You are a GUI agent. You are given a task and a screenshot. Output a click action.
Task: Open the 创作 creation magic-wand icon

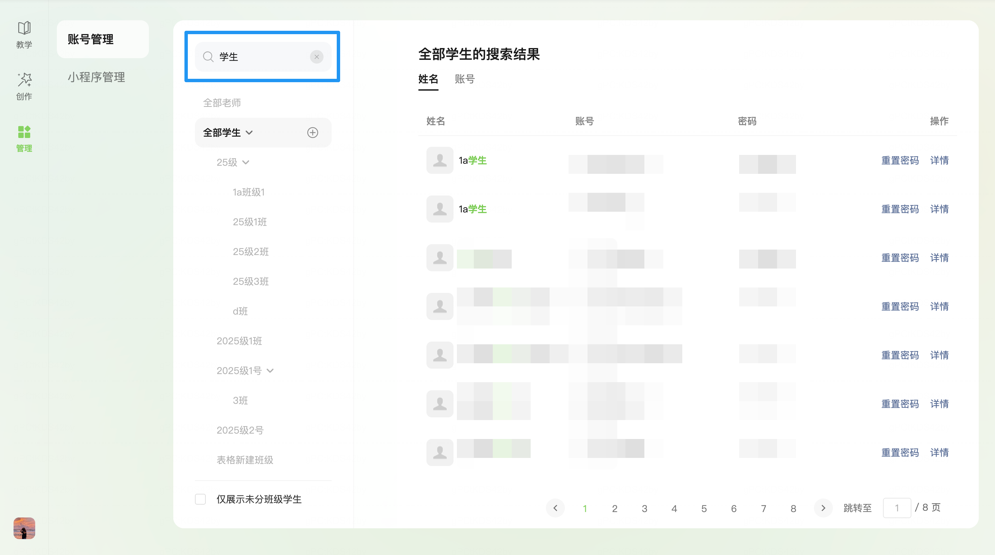[24, 80]
